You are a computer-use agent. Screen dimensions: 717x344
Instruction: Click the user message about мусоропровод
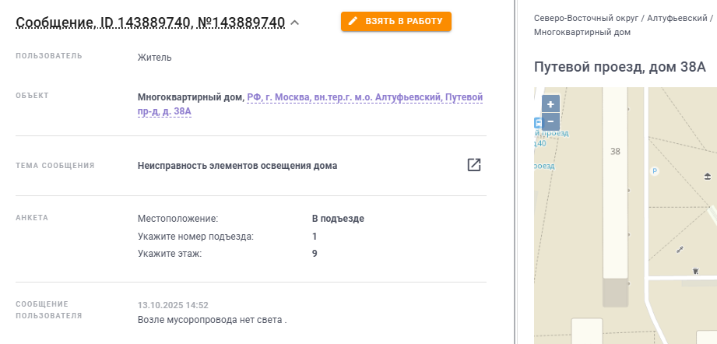[x=212, y=320]
